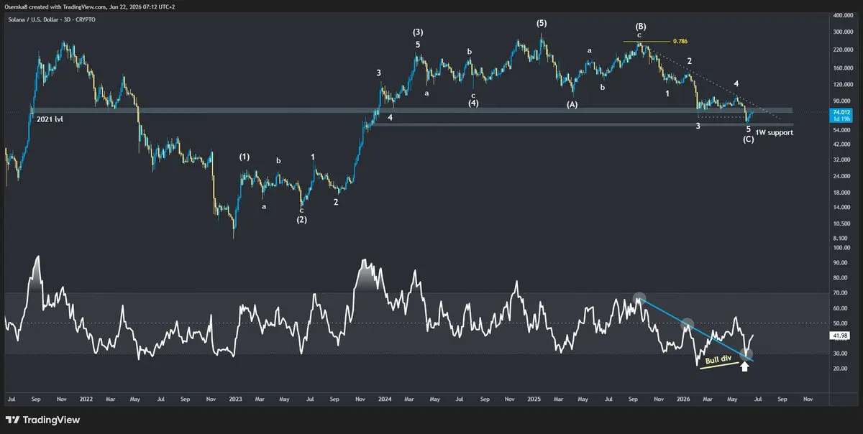
Task: Click the (2) wave label
Action: tap(302, 220)
